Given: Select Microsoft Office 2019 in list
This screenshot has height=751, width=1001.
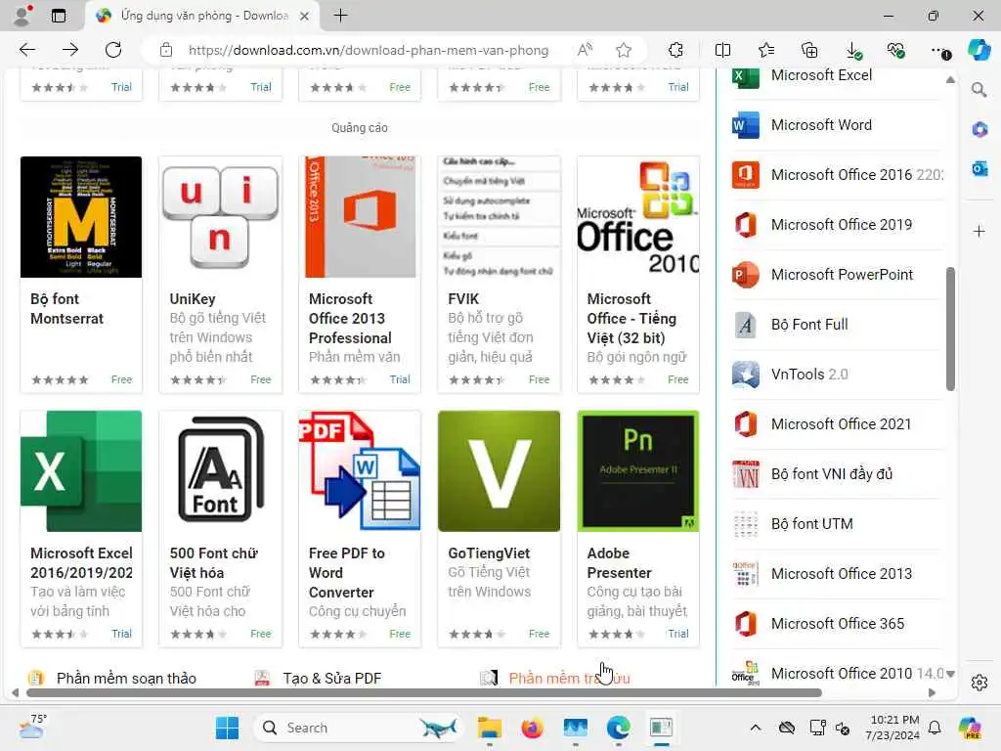Looking at the screenshot, I should click(x=842, y=225).
